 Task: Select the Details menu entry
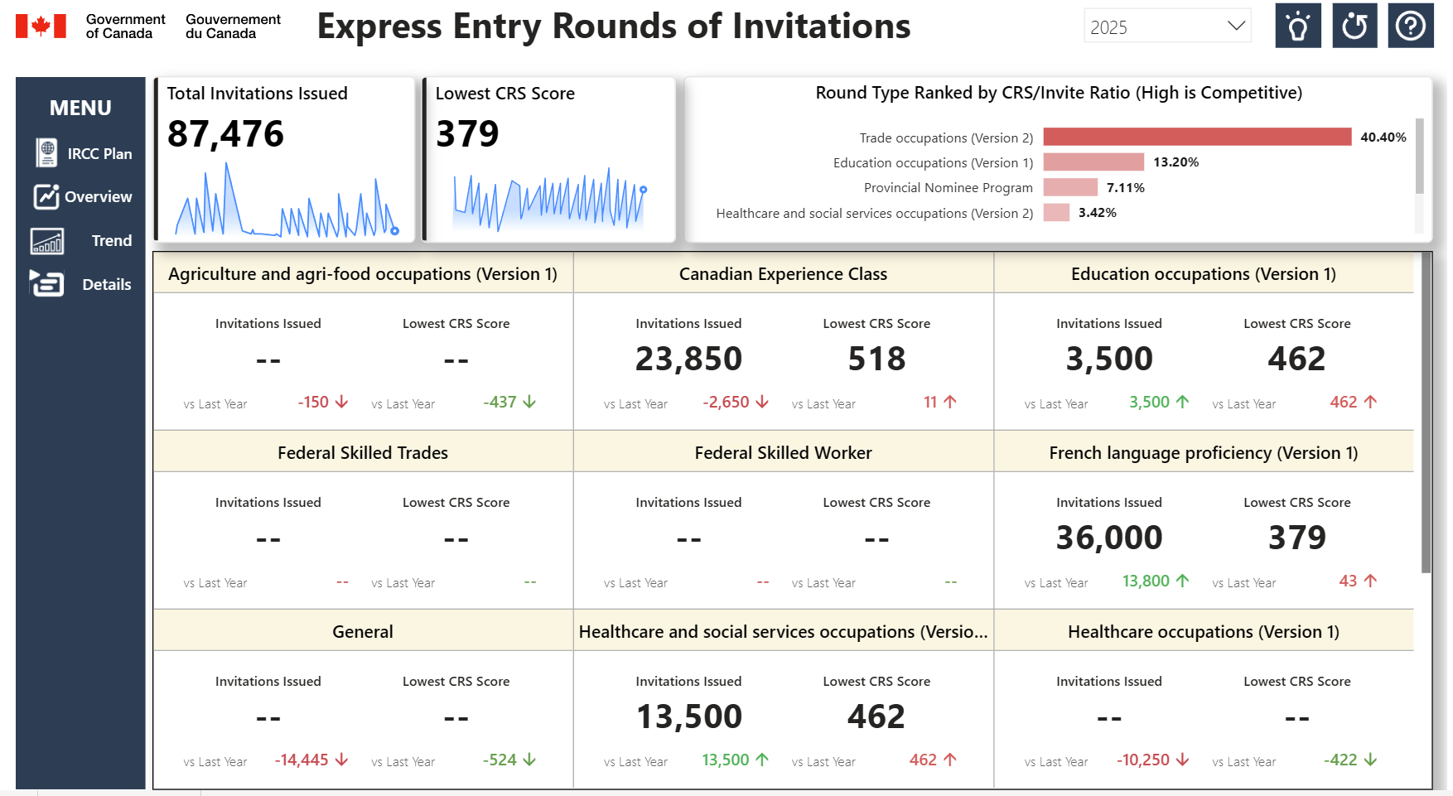106,284
